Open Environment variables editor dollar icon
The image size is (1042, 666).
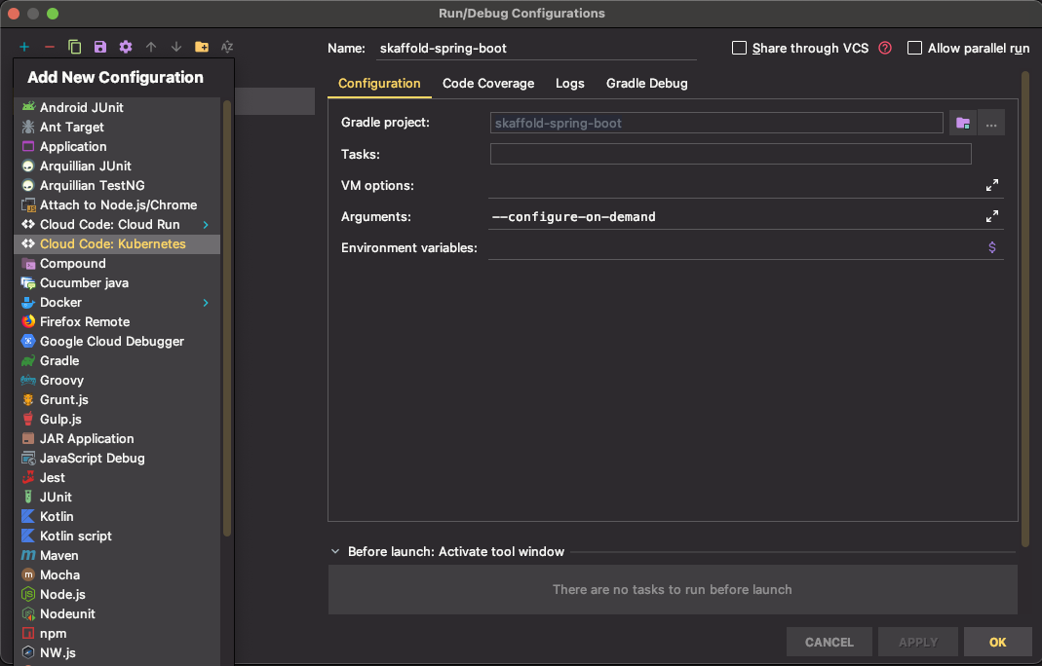click(x=991, y=247)
